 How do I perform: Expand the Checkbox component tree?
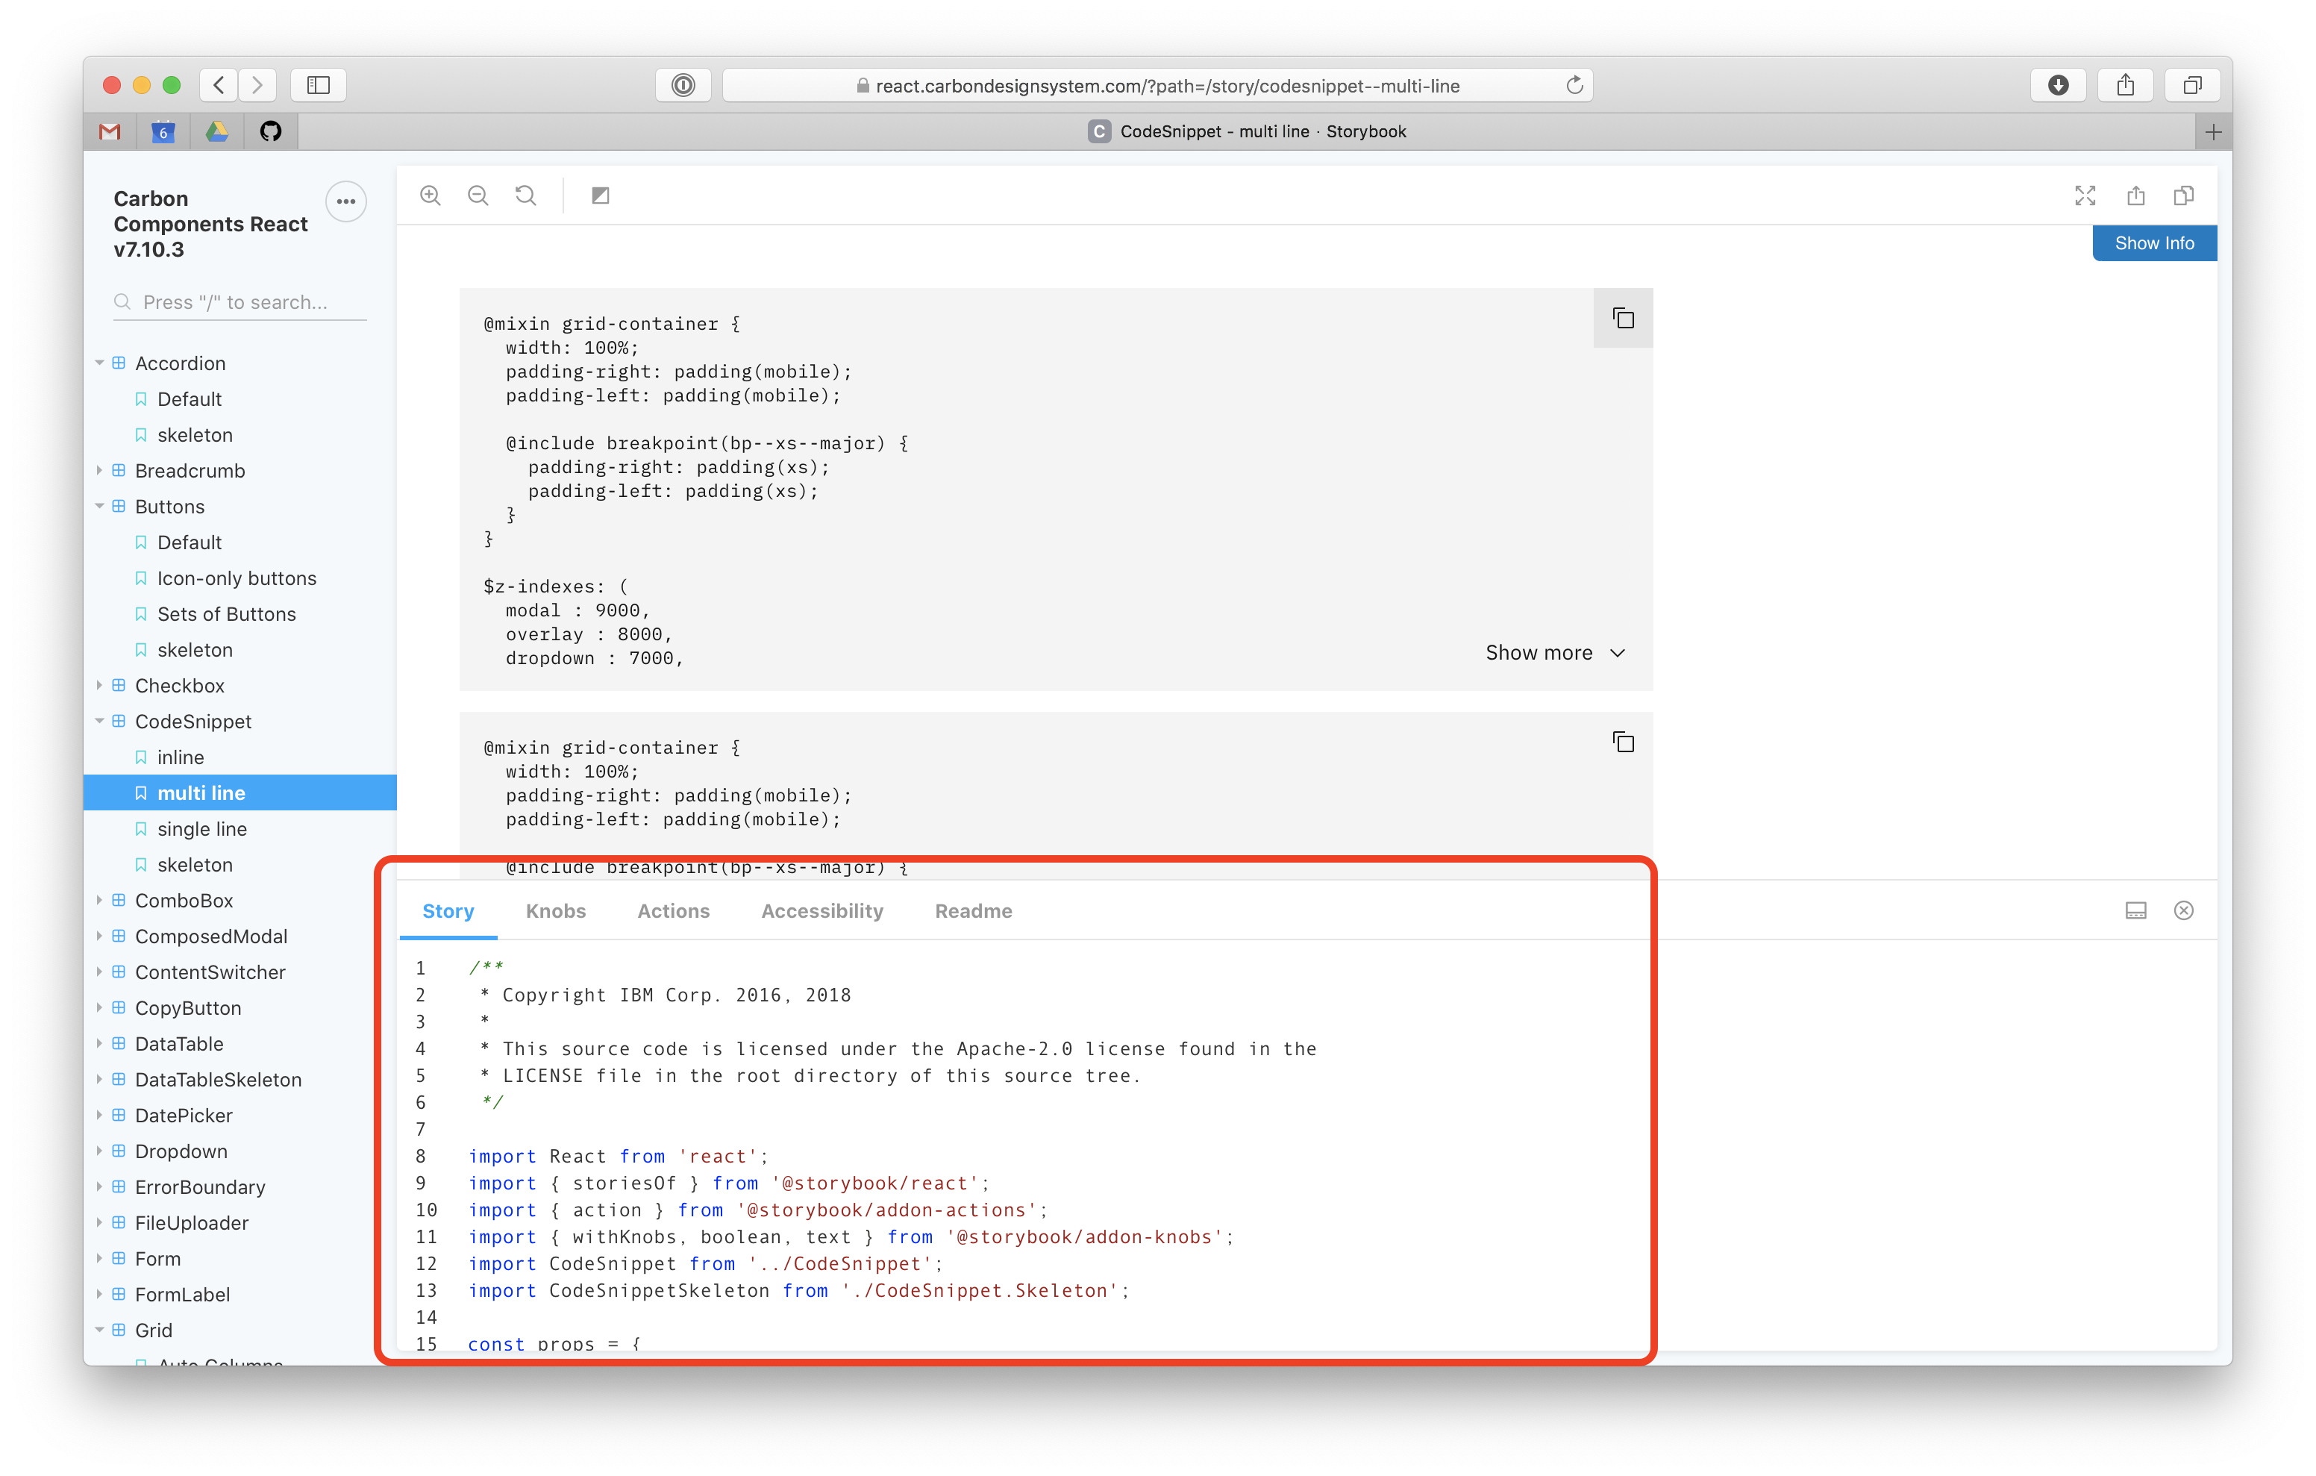pyautogui.click(x=100, y=685)
